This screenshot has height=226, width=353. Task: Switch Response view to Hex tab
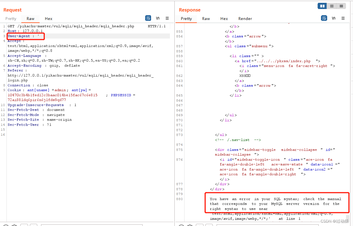[x=224, y=19]
